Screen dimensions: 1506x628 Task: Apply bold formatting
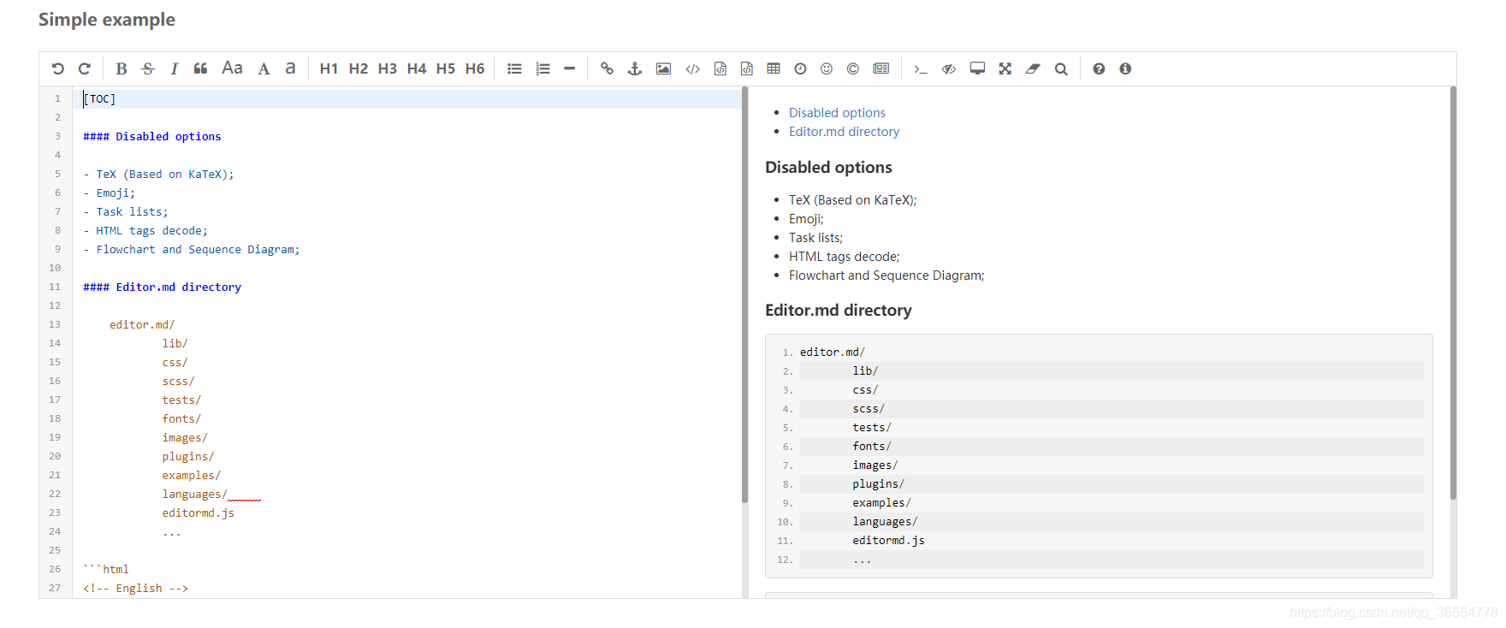tap(122, 68)
